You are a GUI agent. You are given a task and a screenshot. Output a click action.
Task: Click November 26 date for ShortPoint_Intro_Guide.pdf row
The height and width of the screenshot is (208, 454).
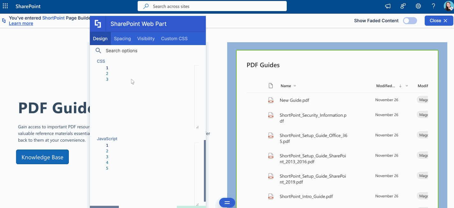coord(387,196)
